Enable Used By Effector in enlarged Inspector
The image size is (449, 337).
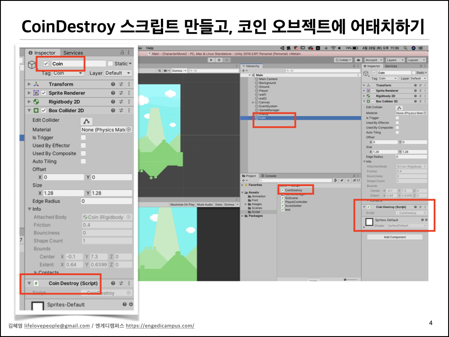[83, 146]
